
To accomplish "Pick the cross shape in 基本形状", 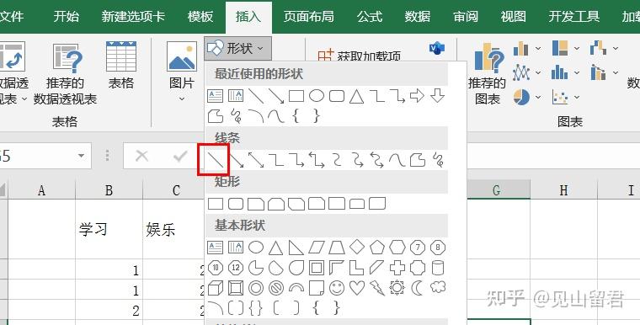I will pyautogui.click(x=397, y=268).
